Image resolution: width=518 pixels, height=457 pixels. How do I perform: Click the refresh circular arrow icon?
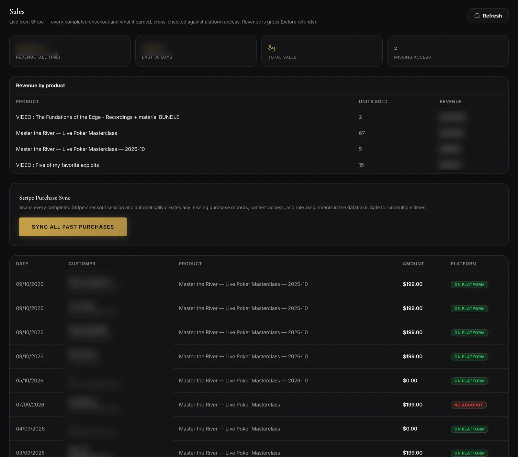(x=477, y=16)
